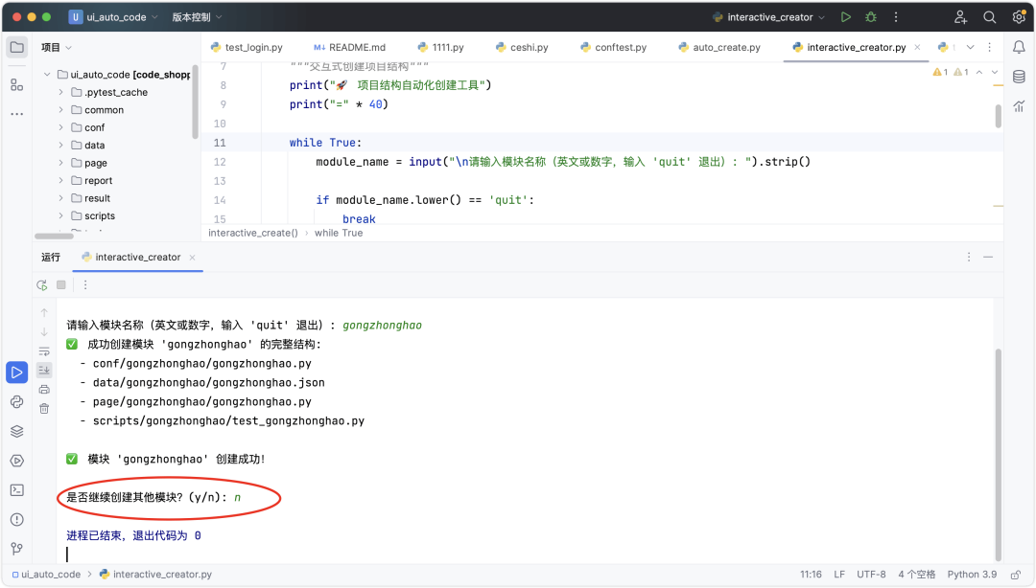Screen dimensions: 1036x588
Task: Open the Structure tool window icon
Action: tap(17, 84)
